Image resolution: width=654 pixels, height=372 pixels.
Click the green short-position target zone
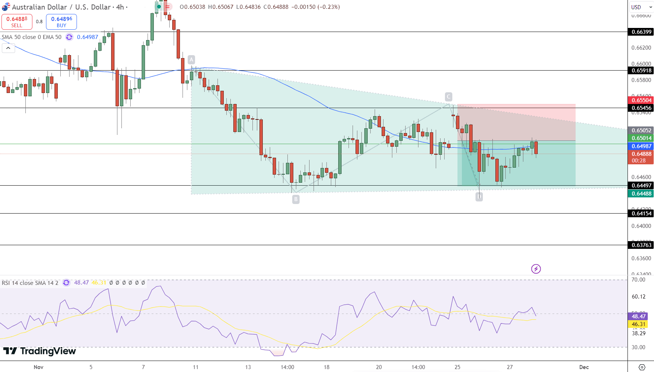click(x=516, y=163)
